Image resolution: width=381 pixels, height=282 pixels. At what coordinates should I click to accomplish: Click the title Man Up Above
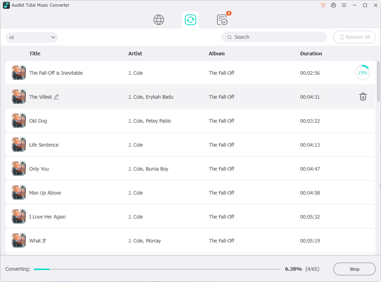[x=45, y=193]
